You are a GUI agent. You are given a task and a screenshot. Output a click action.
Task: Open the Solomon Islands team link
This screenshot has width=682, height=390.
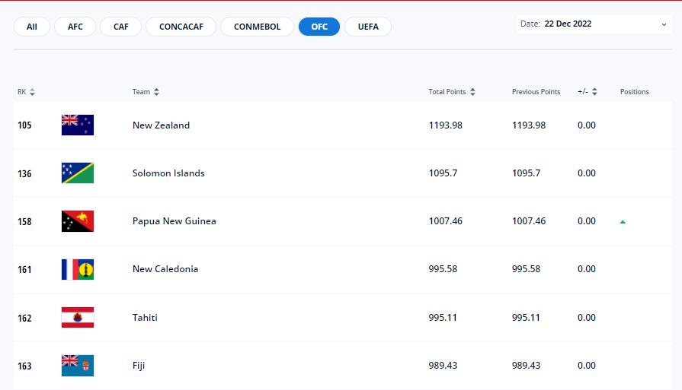168,173
